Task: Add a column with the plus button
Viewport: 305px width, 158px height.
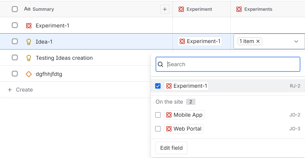Action: click(165, 9)
